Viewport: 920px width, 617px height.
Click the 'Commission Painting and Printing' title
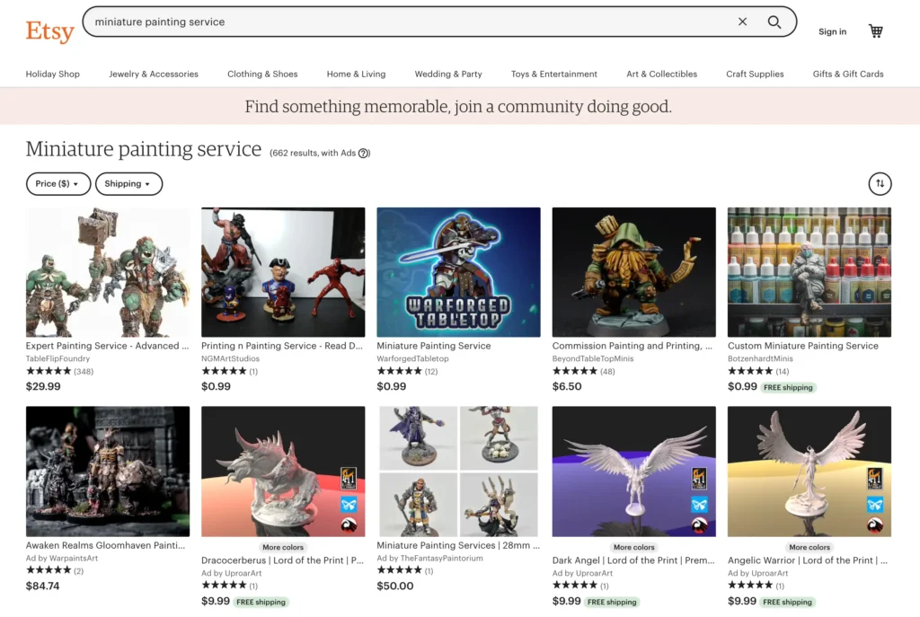click(x=632, y=346)
